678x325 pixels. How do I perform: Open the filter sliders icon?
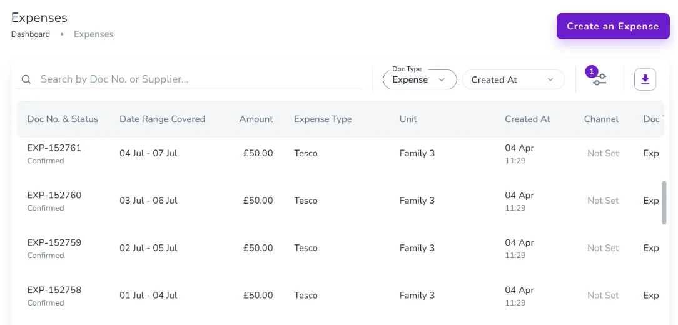600,80
